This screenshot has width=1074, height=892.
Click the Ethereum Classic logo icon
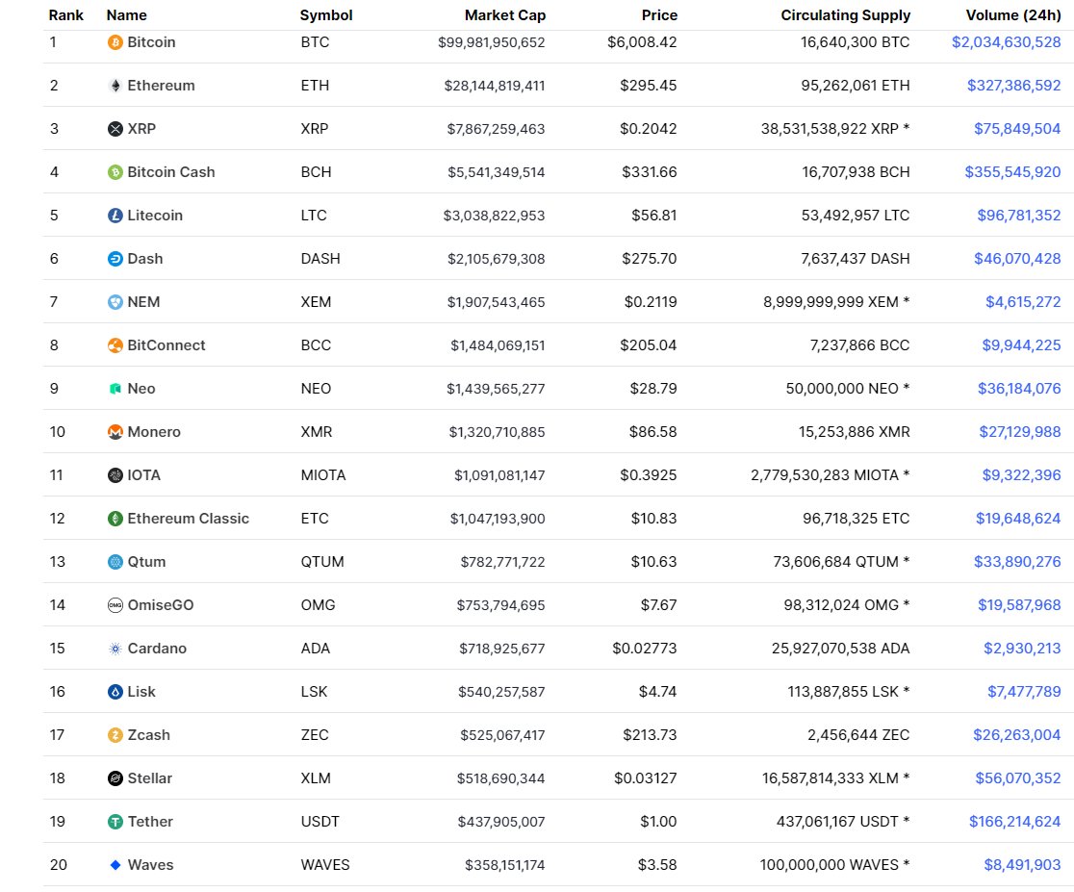[x=115, y=519]
